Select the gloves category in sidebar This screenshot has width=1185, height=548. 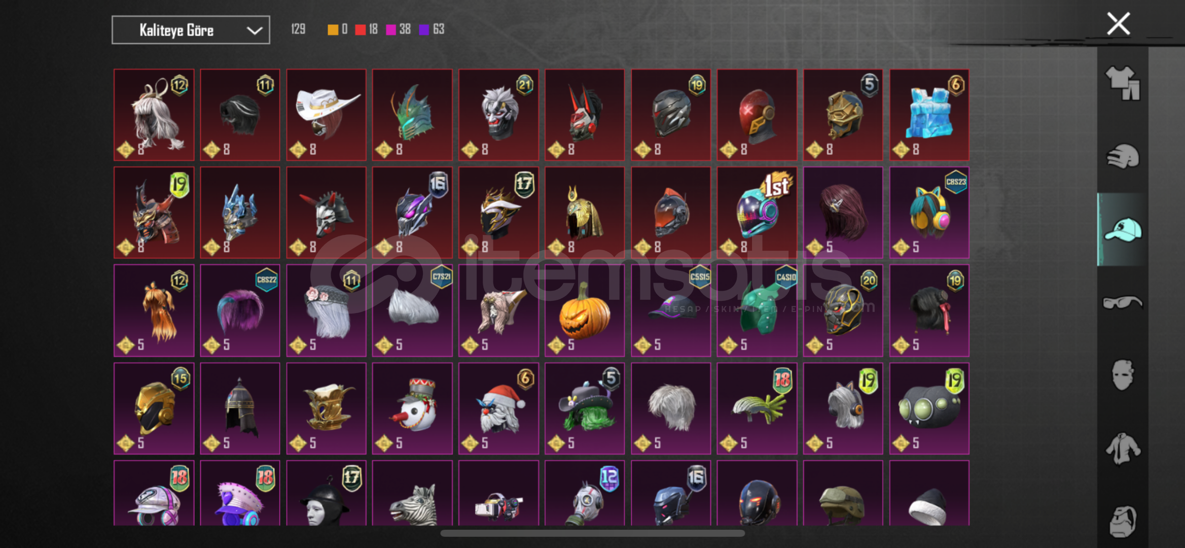coord(1123,156)
